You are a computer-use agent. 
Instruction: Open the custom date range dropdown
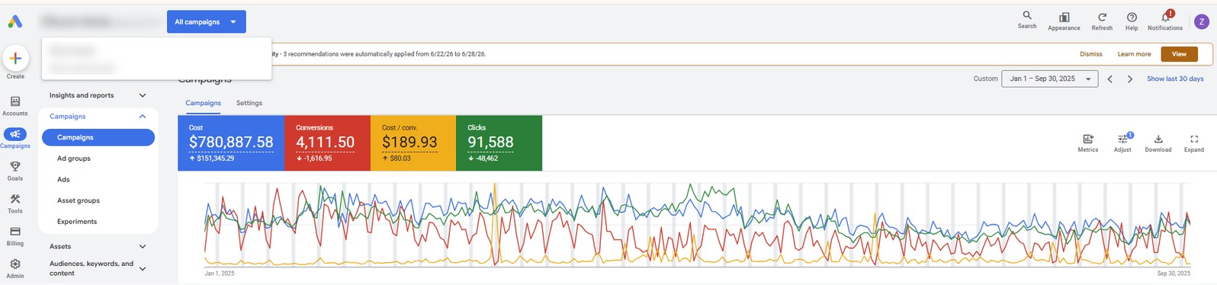pyautogui.click(x=1050, y=78)
